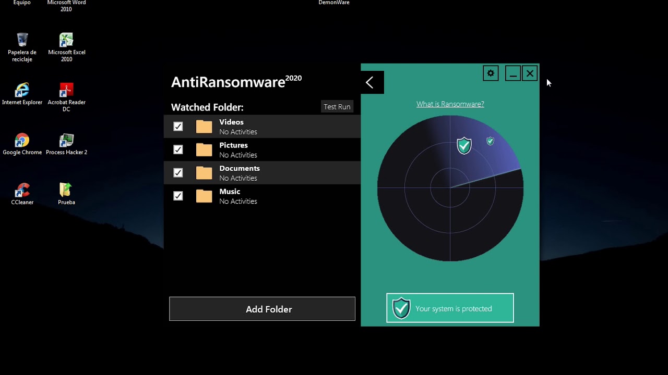Click the Pictures folder icon
The image size is (668, 375).
coord(204,150)
